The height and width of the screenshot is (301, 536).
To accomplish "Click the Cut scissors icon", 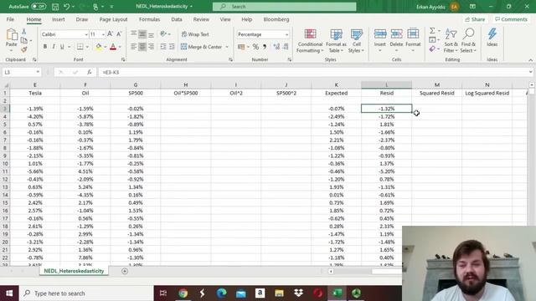I will (24, 32).
